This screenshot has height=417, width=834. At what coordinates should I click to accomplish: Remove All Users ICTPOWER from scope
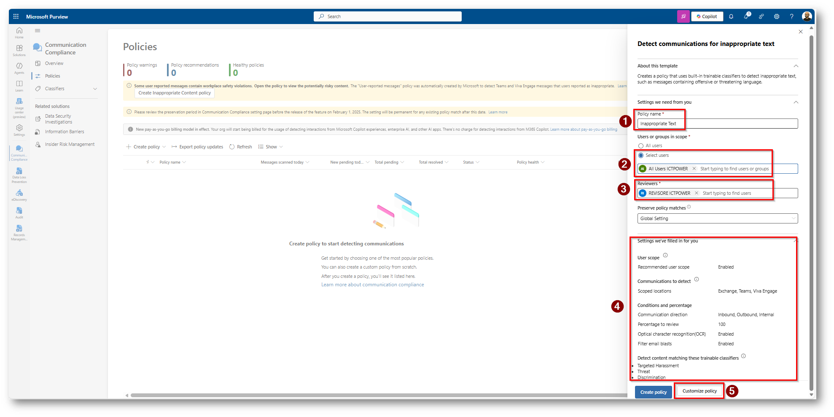pos(694,169)
